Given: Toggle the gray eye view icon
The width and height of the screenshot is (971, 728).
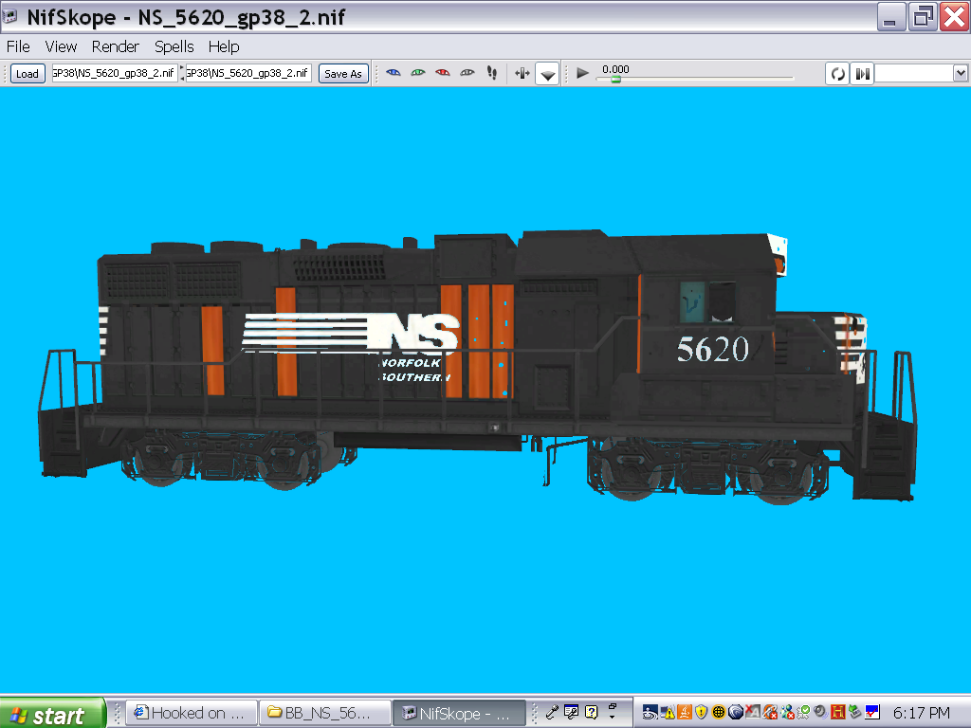Looking at the screenshot, I should pyautogui.click(x=467, y=73).
